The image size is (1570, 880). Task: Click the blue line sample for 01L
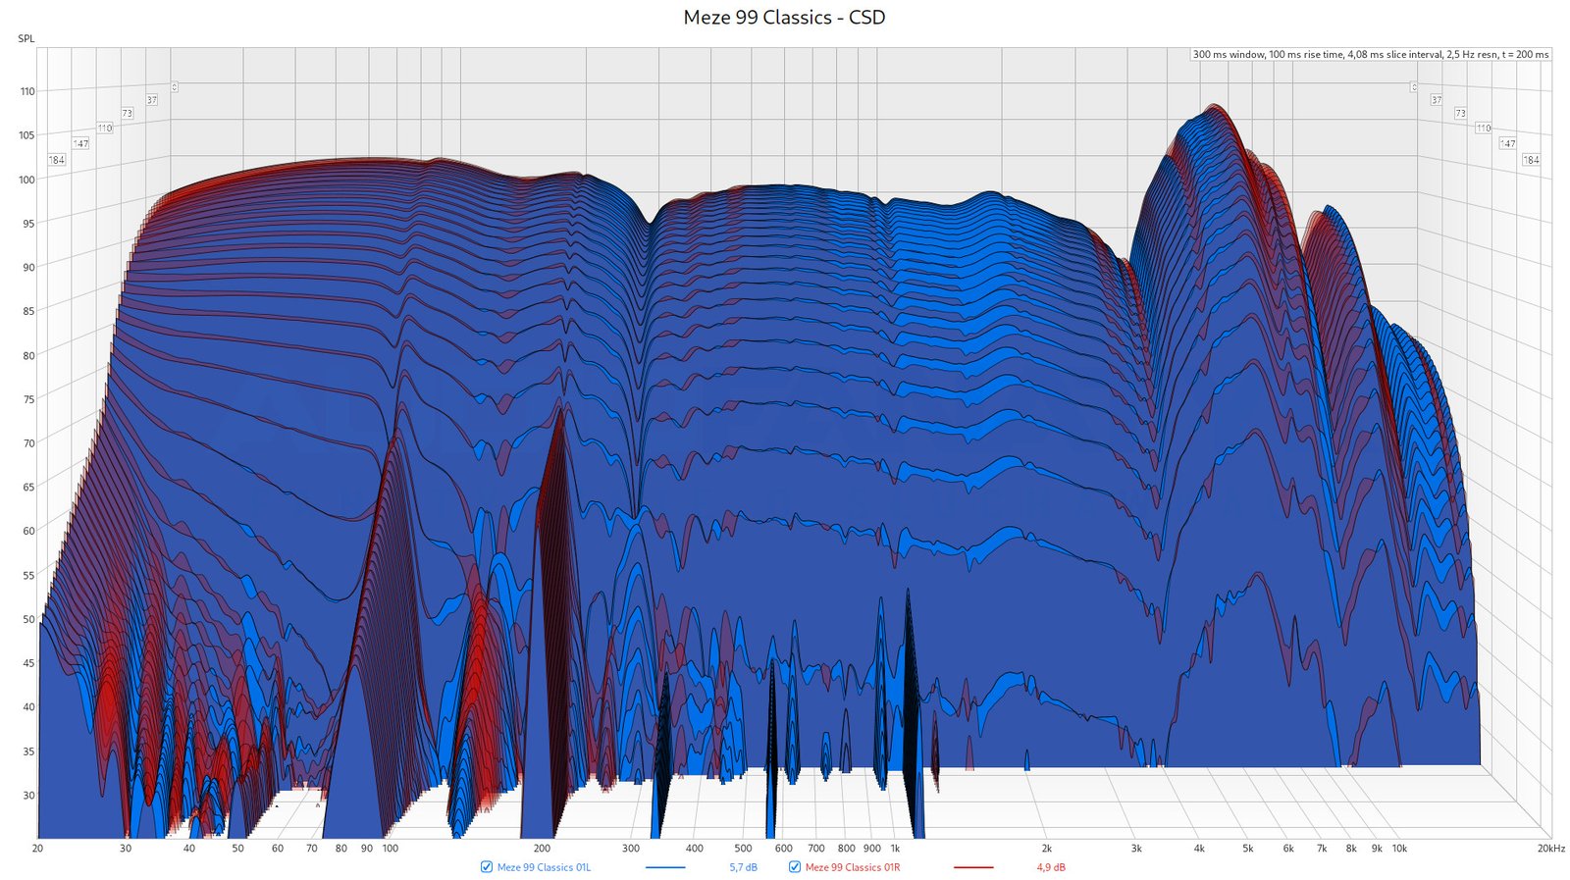[x=665, y=867]
